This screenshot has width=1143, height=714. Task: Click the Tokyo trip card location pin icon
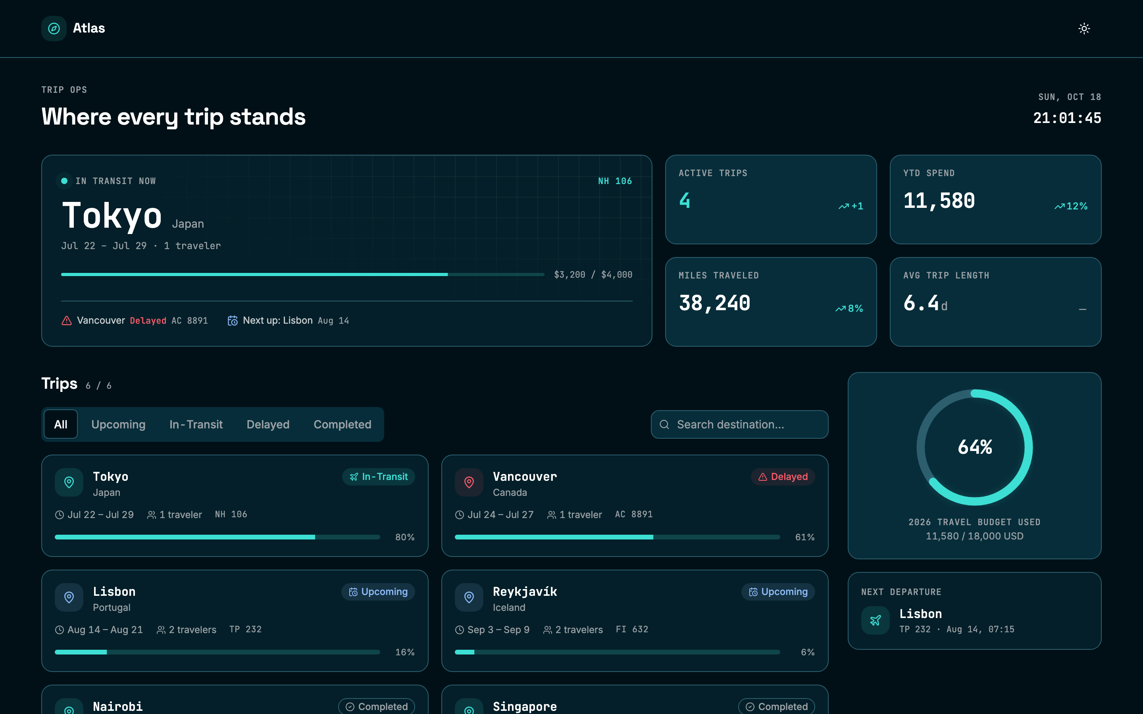[69, 482]
